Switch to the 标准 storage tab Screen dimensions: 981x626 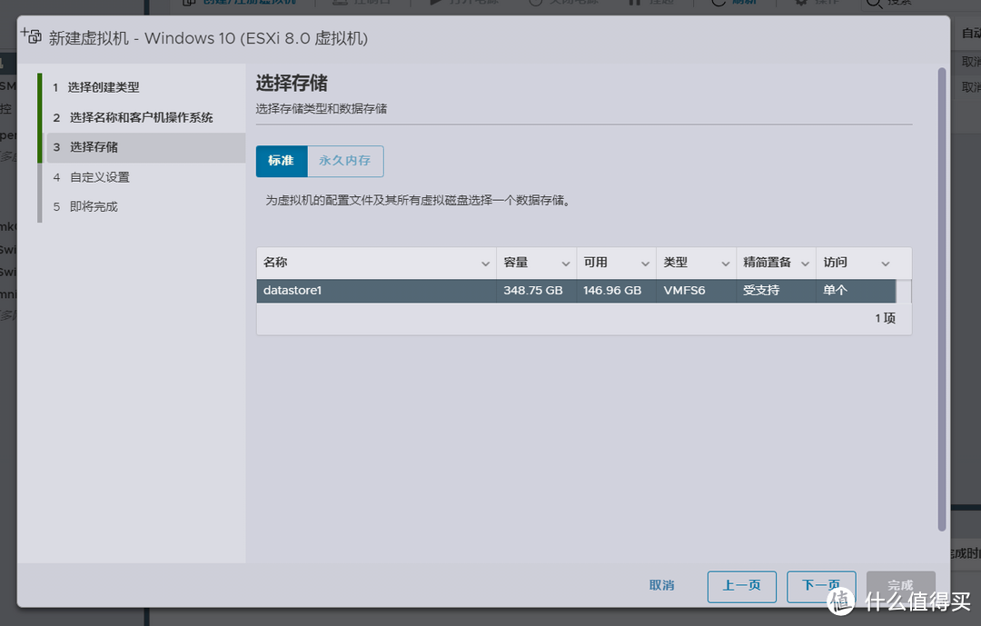tap(282, 161)
